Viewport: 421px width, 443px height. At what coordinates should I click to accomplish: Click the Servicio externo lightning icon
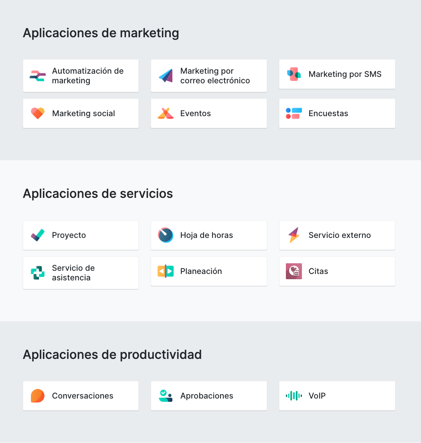point(294,235)
